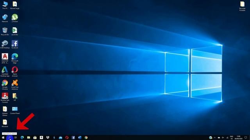
Task: Open the Mail app from the taskbar
Action: (x=61, y=137)
